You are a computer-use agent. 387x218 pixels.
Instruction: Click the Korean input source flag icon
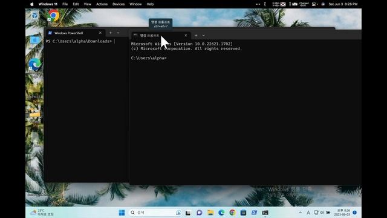pos(283,4)
